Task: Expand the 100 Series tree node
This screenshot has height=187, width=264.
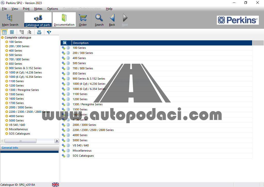Action: click(x=7, y=42)
